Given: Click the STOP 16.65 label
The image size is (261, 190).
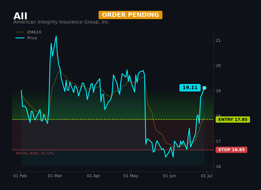Looking at the screenshot, I should coord(231,150).
